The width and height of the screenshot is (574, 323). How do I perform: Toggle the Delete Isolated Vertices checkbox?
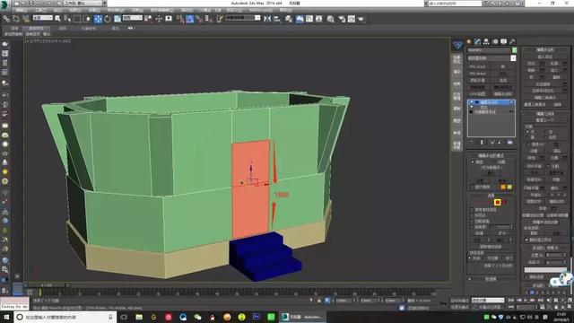(526, 240)
